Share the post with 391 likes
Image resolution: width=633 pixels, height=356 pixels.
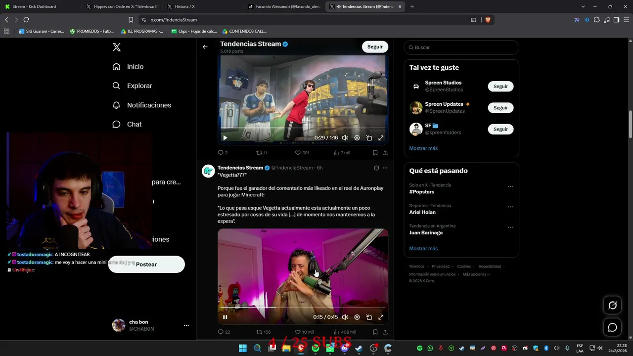(385, 153)
